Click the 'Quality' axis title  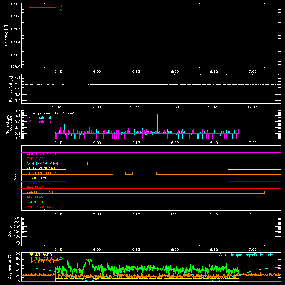click(10, 231)
